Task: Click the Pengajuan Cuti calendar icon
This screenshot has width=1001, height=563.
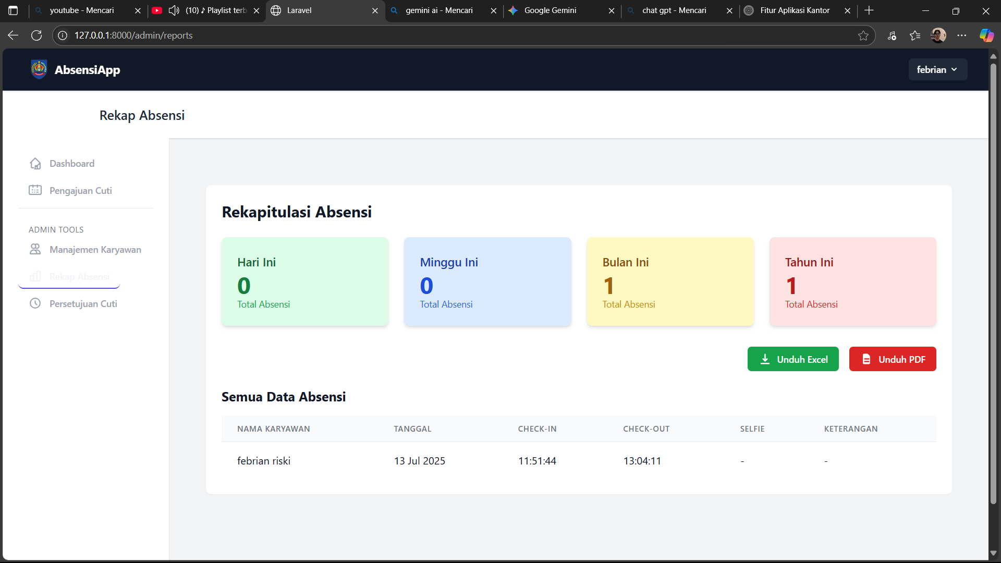Action: pos(35,190)
